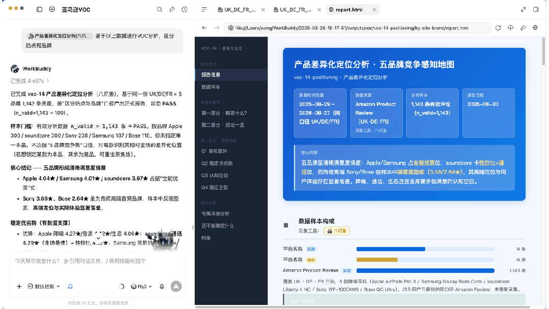Click the cloud upload icon in preview toolbar
Image resolution: width=549 pixels, height=309 pixels.
pyautogui.click(x=510, y=27)
